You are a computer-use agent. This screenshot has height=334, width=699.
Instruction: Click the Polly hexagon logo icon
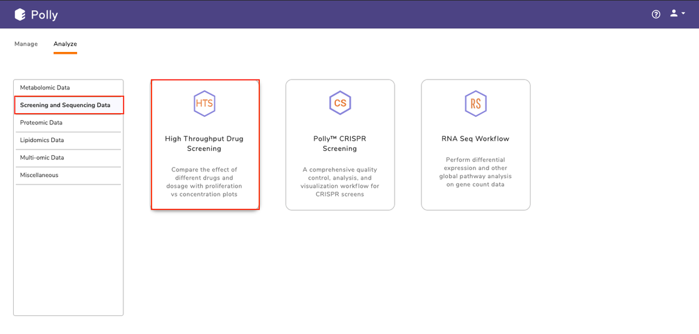20,14
